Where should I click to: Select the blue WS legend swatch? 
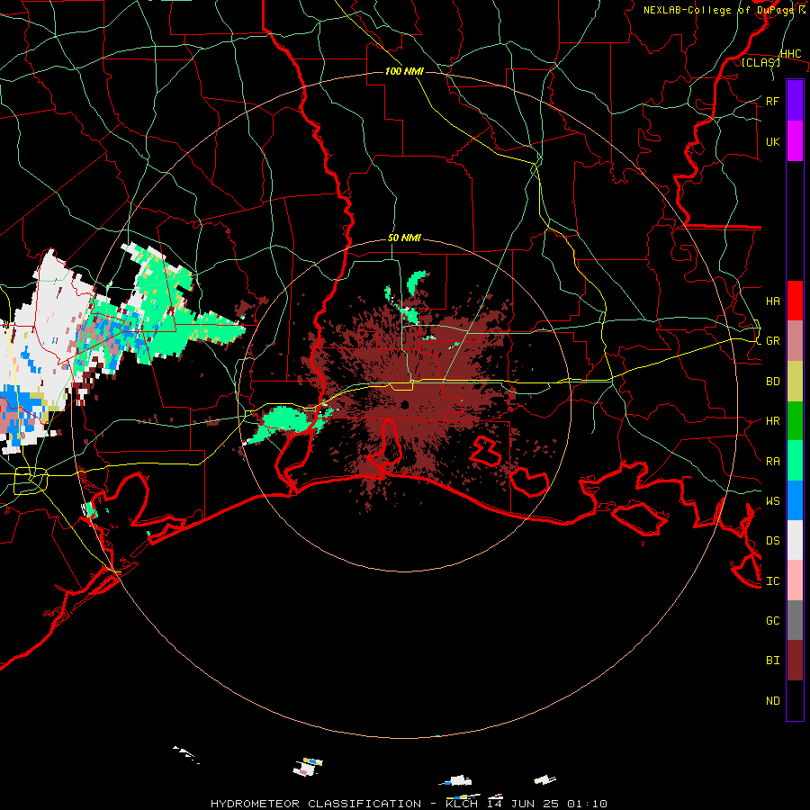(795, 500)
